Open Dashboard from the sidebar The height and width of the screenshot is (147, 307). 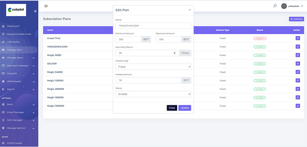click(13, 26)
